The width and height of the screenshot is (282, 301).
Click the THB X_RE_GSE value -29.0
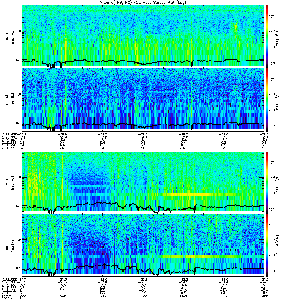click(x=223, y=134)
